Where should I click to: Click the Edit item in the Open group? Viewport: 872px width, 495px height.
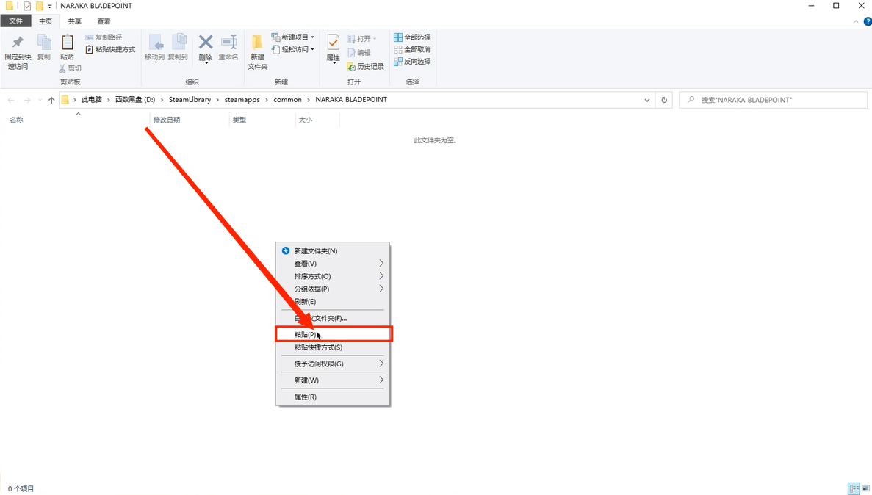pyautogui.click(x=359, y=52)
